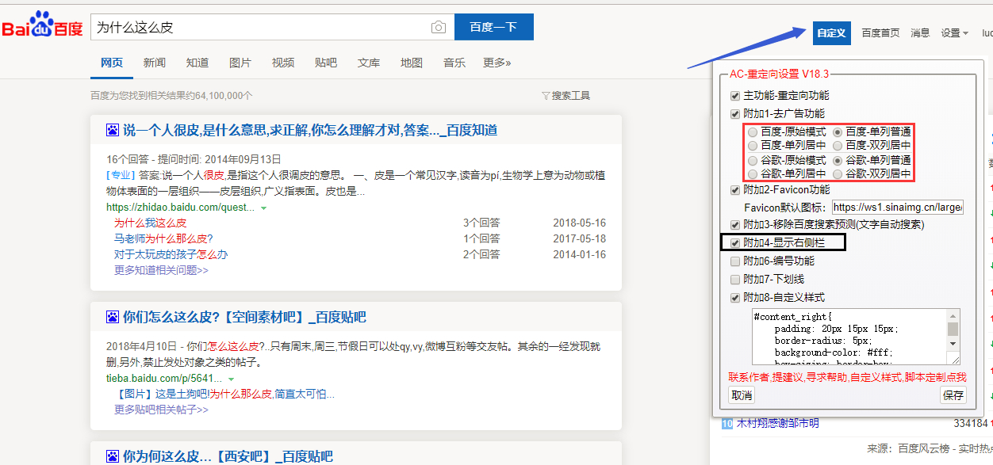
Task: Toggle 附加8-自定义样式 checkbox
Action: (x=734, y=297)
